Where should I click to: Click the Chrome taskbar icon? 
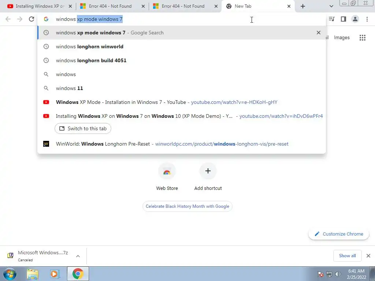coord(78,274)
